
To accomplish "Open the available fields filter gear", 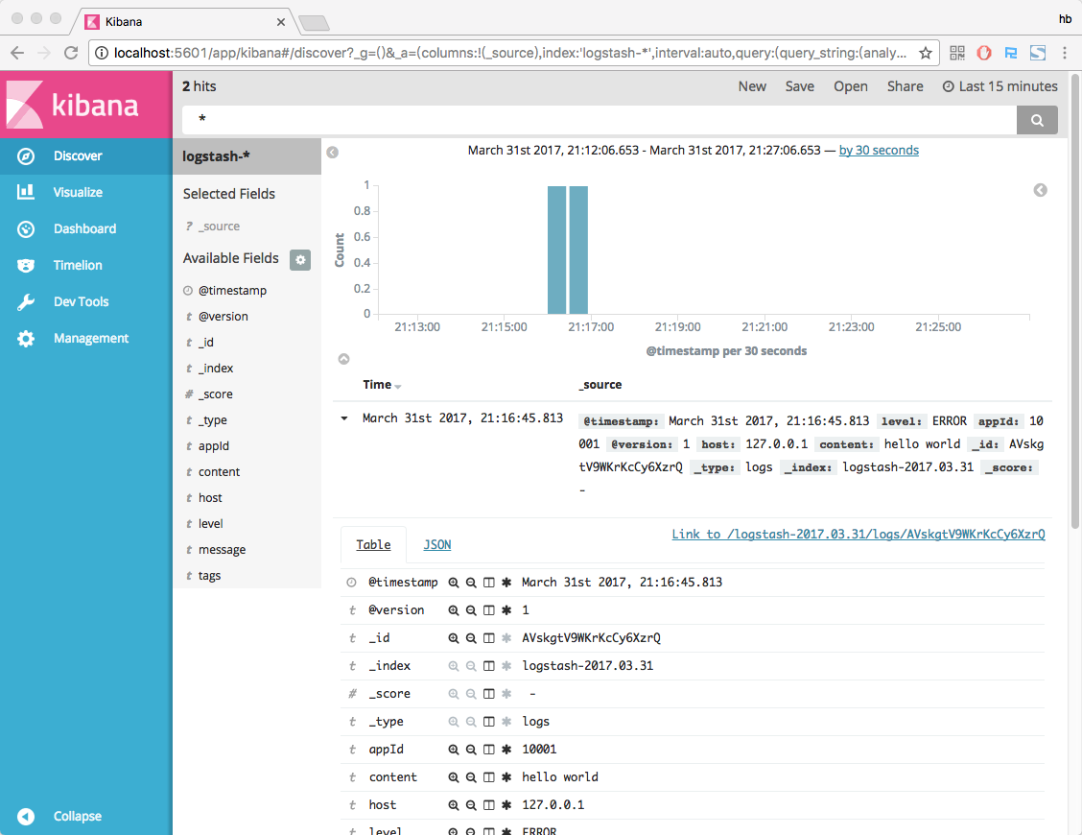I will (x=300, y=260).
